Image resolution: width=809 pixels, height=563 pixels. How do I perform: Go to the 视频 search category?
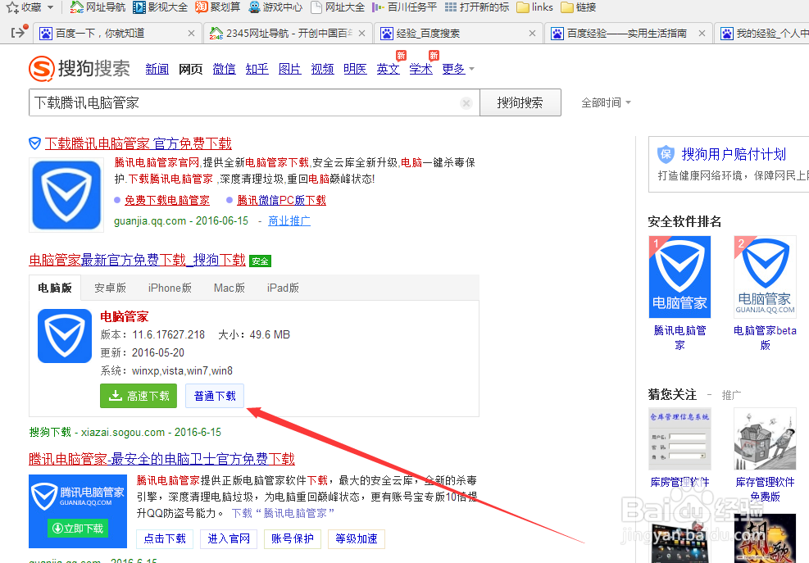[x=322, y=69]
